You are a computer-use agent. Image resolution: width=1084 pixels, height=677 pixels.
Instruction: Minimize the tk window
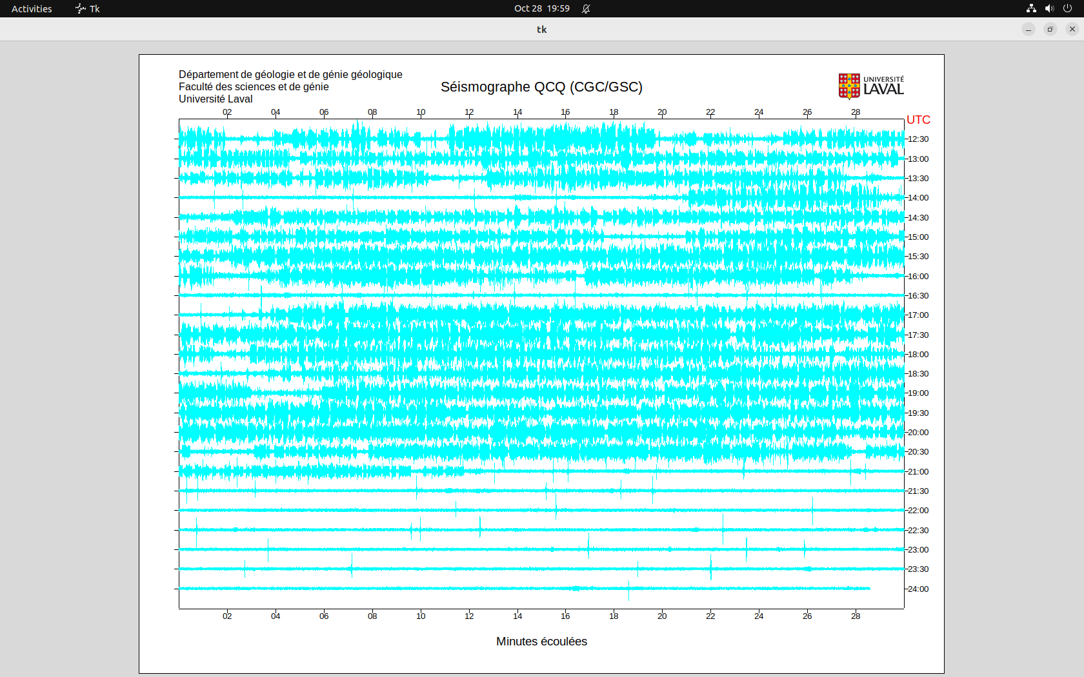coord(1029,29)
